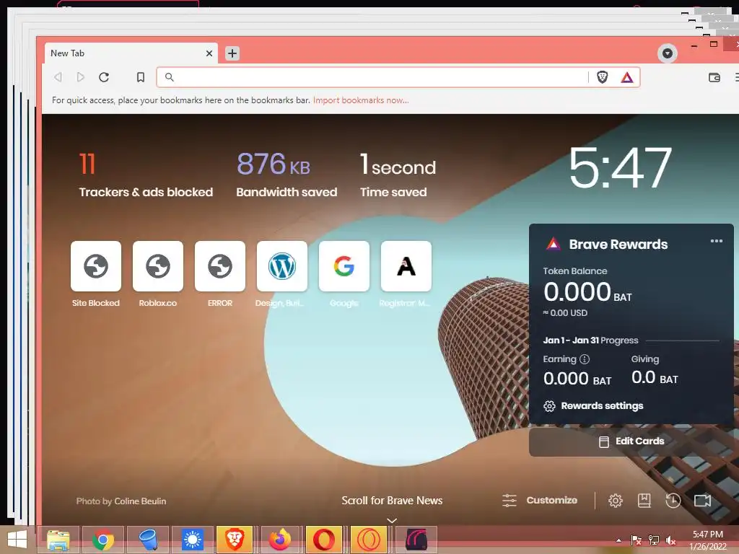This screenshot has width=739, height=554.
Task: Open the blue sun icon app in taskbar
Action: (193, 540)
